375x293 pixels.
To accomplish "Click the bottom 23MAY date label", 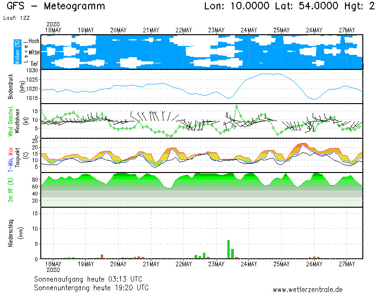I will coord(217,264).
